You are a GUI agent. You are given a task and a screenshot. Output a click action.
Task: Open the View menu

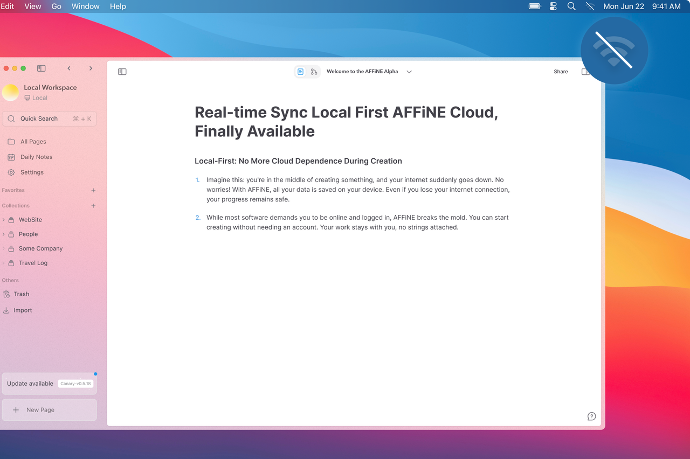[33, 6]
